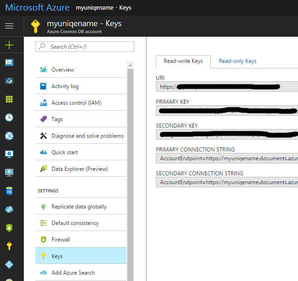Open the Dashboard icon in left rail
This screenshot has width=298, height=281.
tap(9, 62)
